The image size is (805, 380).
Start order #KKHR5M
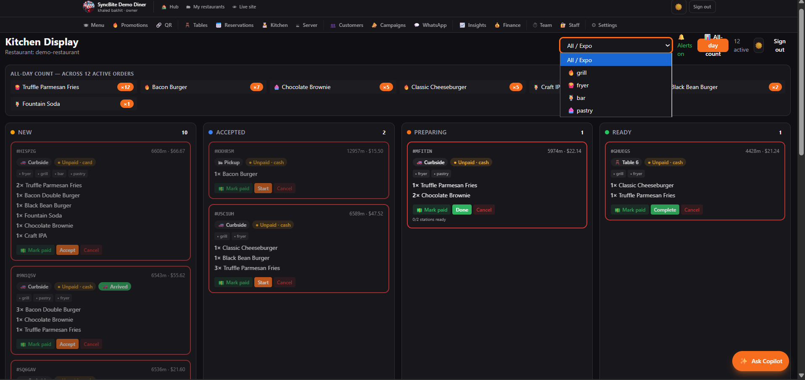[263, 189]
